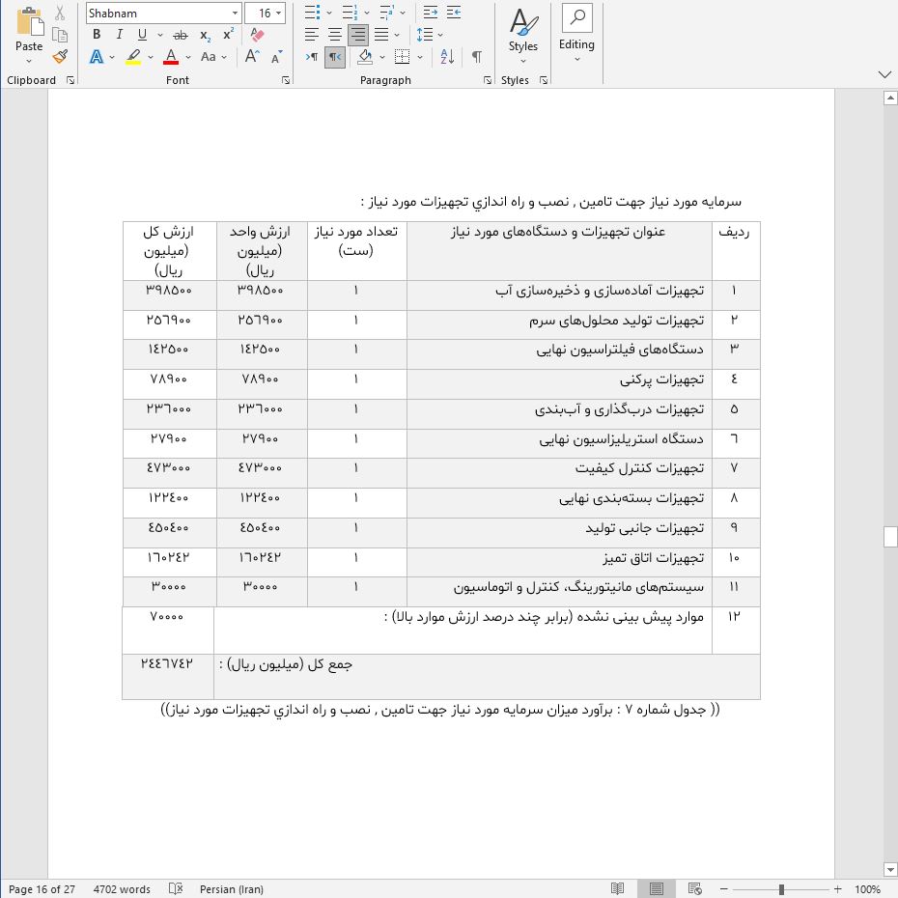The width and height of the screenshot is (898, 898).
Task: Click the Format Painter brush icon
Action: tap(61, 57)
